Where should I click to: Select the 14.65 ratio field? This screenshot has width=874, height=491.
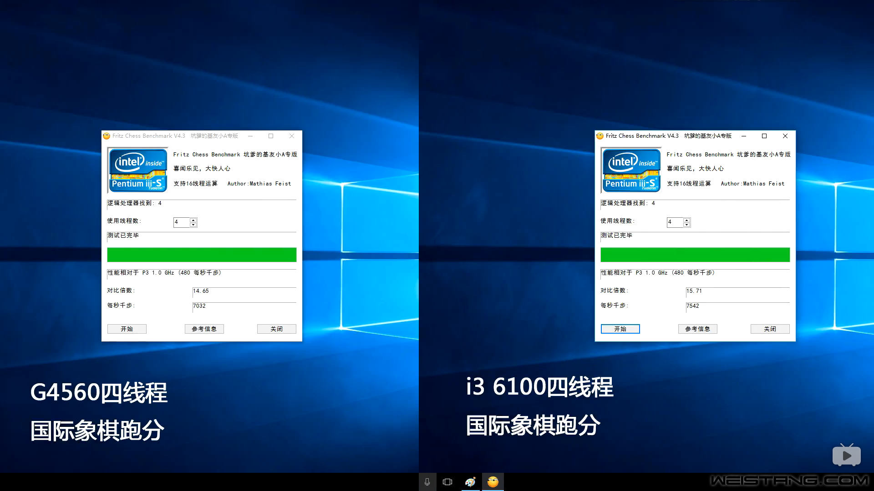coord(244,291)
